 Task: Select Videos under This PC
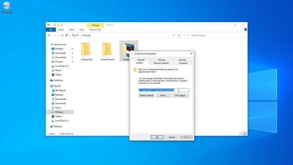point(58,116)
